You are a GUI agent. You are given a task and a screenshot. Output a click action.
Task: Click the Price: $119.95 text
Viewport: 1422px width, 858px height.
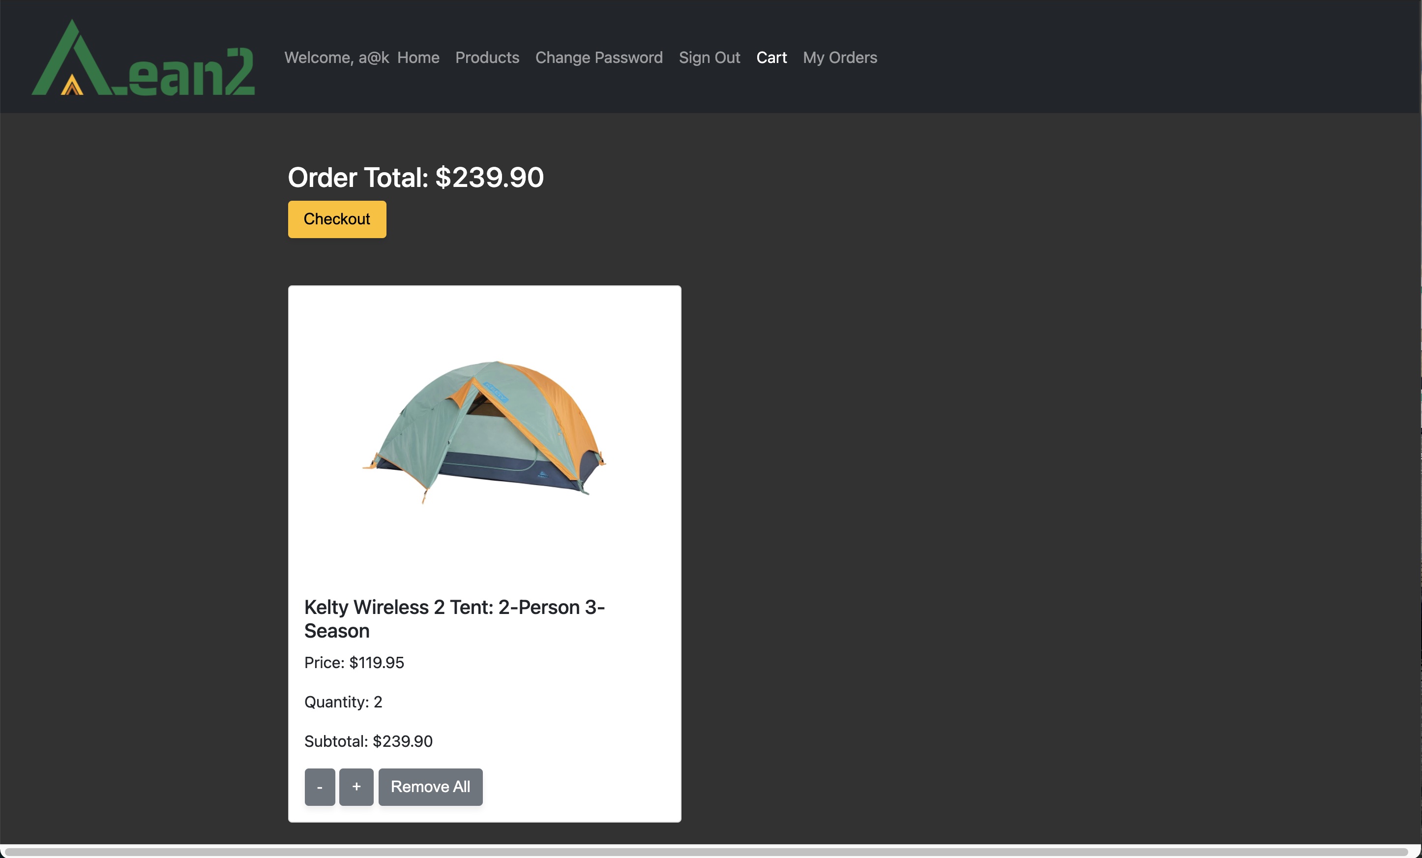(354, 663)
